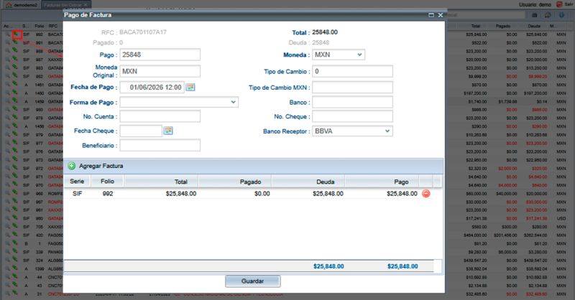This screenshot has width=575, height=300.
Task: Click Total column header in dialog grid
Action: pos(161,182)
